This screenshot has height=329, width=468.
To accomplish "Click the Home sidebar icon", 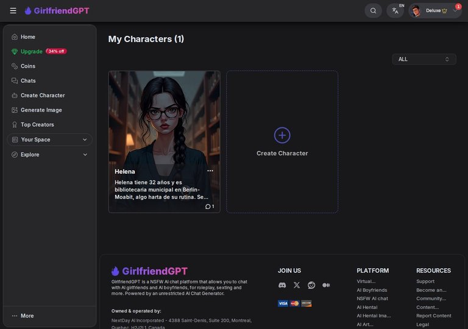I will click(x=15, y=37).
